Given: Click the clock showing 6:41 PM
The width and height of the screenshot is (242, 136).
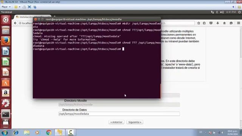Looking at the screenshot, I should point(231,12).
